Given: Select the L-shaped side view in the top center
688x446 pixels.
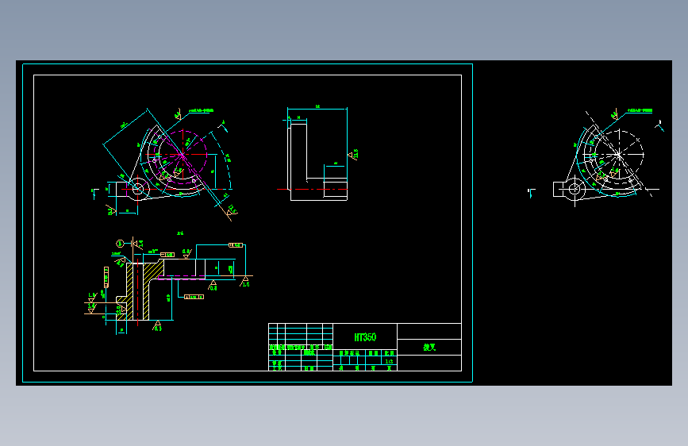Looking at the screenshot, I should (318, 153).
